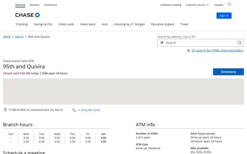Click the info icon beside international ATM link
The image size is (247, 154).
tap(188, 50)
